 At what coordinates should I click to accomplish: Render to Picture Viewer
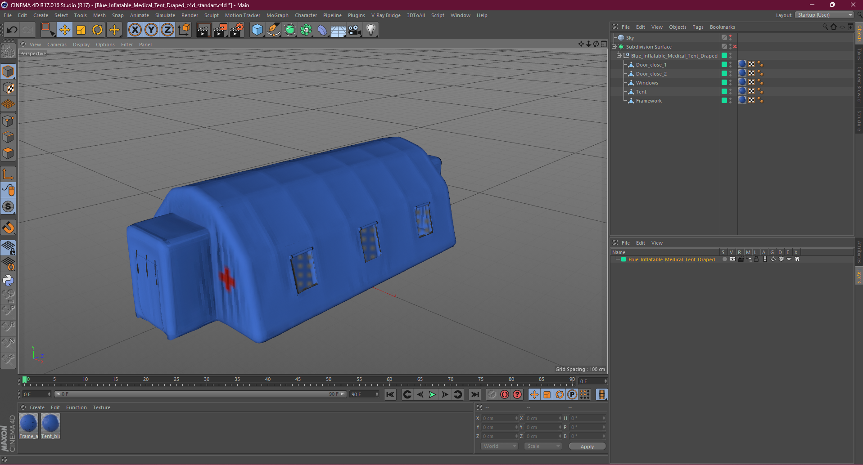(x=220, y=30)
